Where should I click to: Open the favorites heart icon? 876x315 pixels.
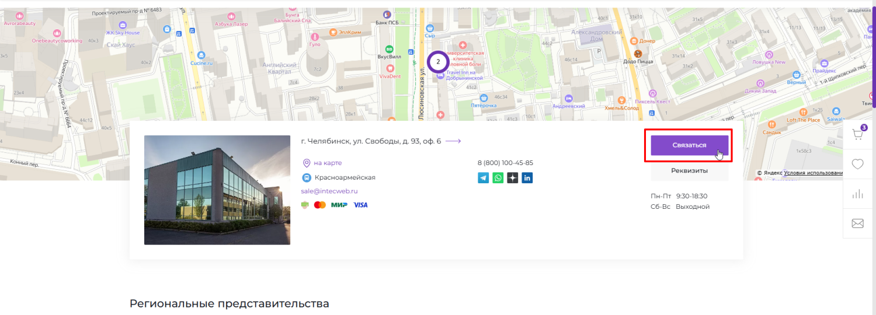[857, 164]
